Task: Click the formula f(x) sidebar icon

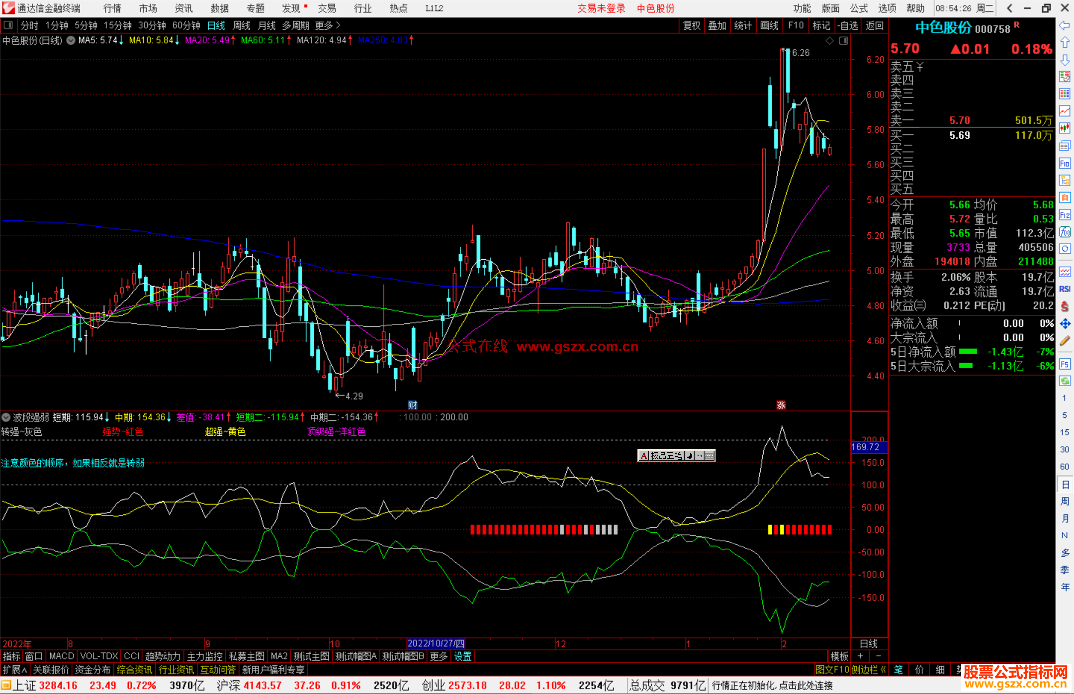Action: tap(1065, 232)
